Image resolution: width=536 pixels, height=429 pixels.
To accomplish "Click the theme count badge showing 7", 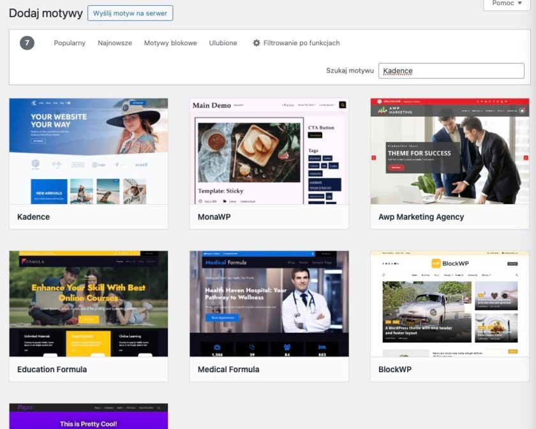I will (27, 43).
